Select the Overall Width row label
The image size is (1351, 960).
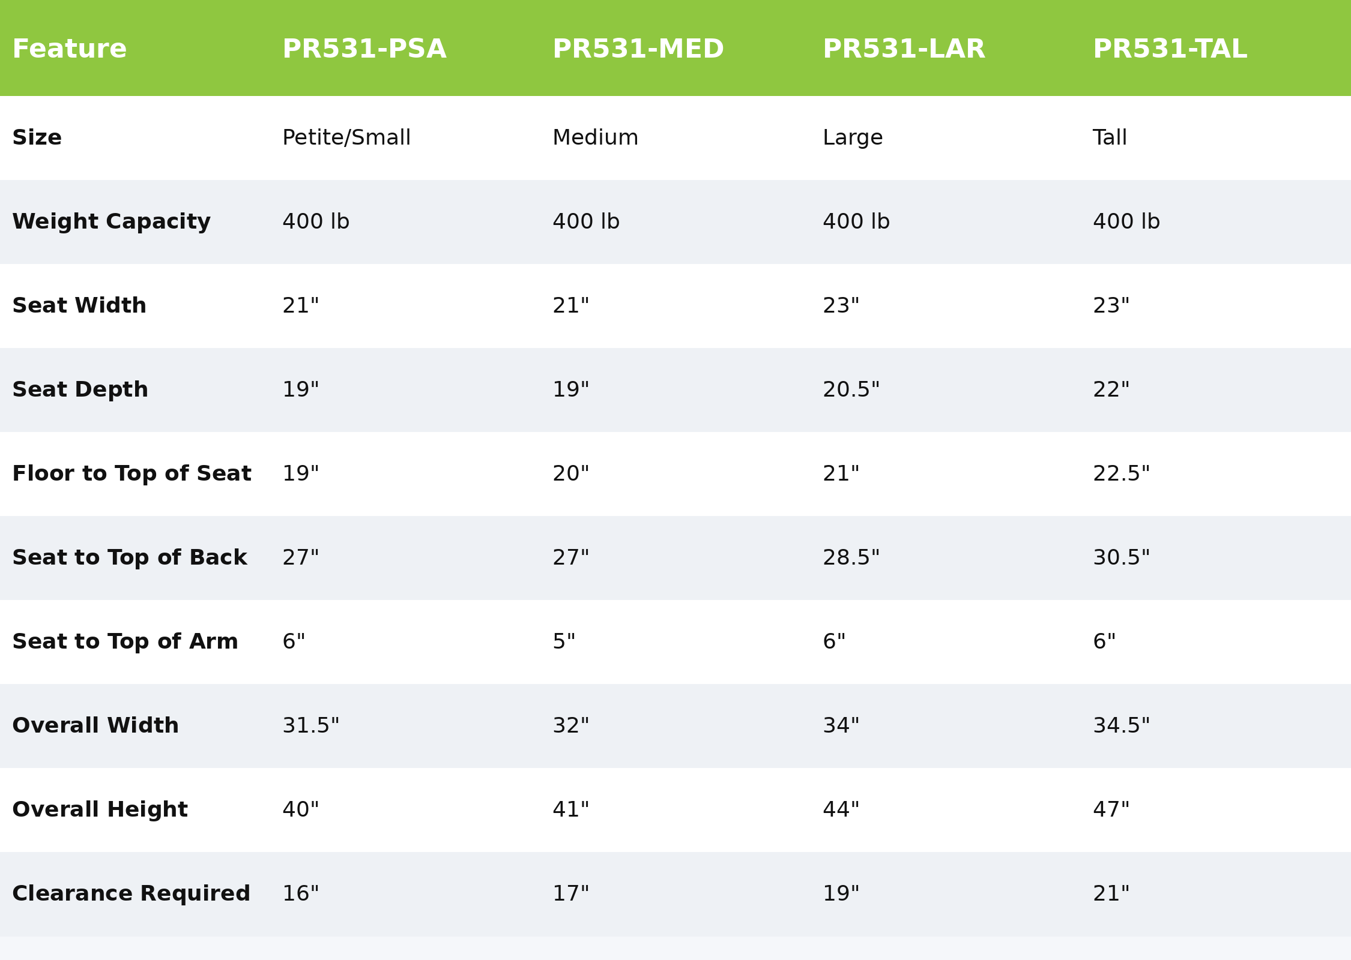pos(95,726)
